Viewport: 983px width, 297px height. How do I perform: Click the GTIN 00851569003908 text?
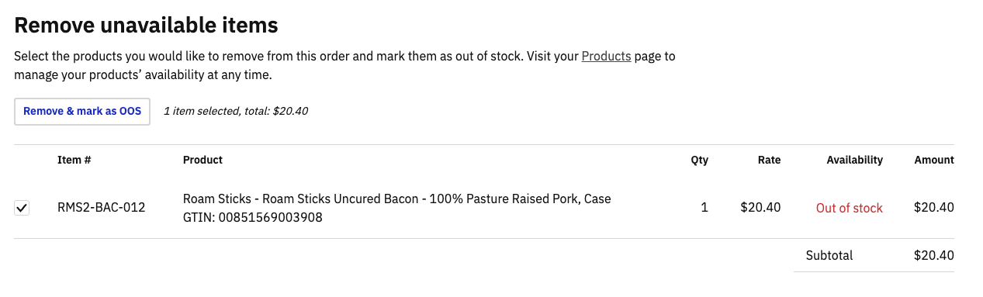[x=253, y=217]
